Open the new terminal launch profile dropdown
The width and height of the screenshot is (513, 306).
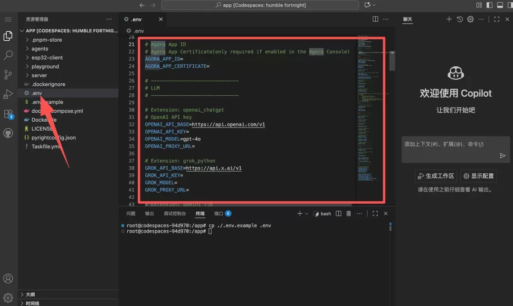tap(306, 214)
